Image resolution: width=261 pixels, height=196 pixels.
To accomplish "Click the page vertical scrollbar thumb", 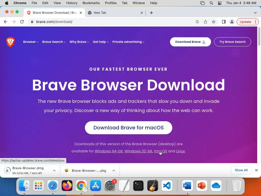I will 259,36.
